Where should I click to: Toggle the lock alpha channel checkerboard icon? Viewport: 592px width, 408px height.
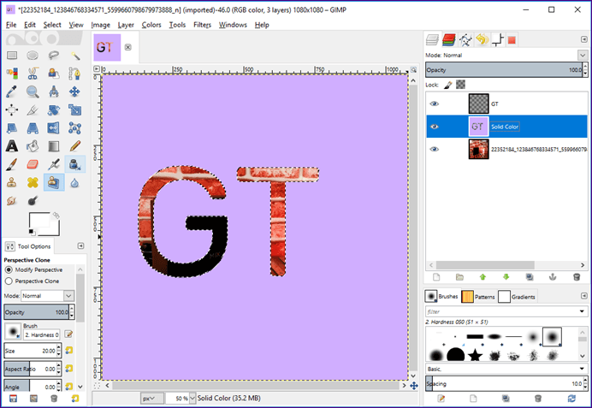click(460, 85)
